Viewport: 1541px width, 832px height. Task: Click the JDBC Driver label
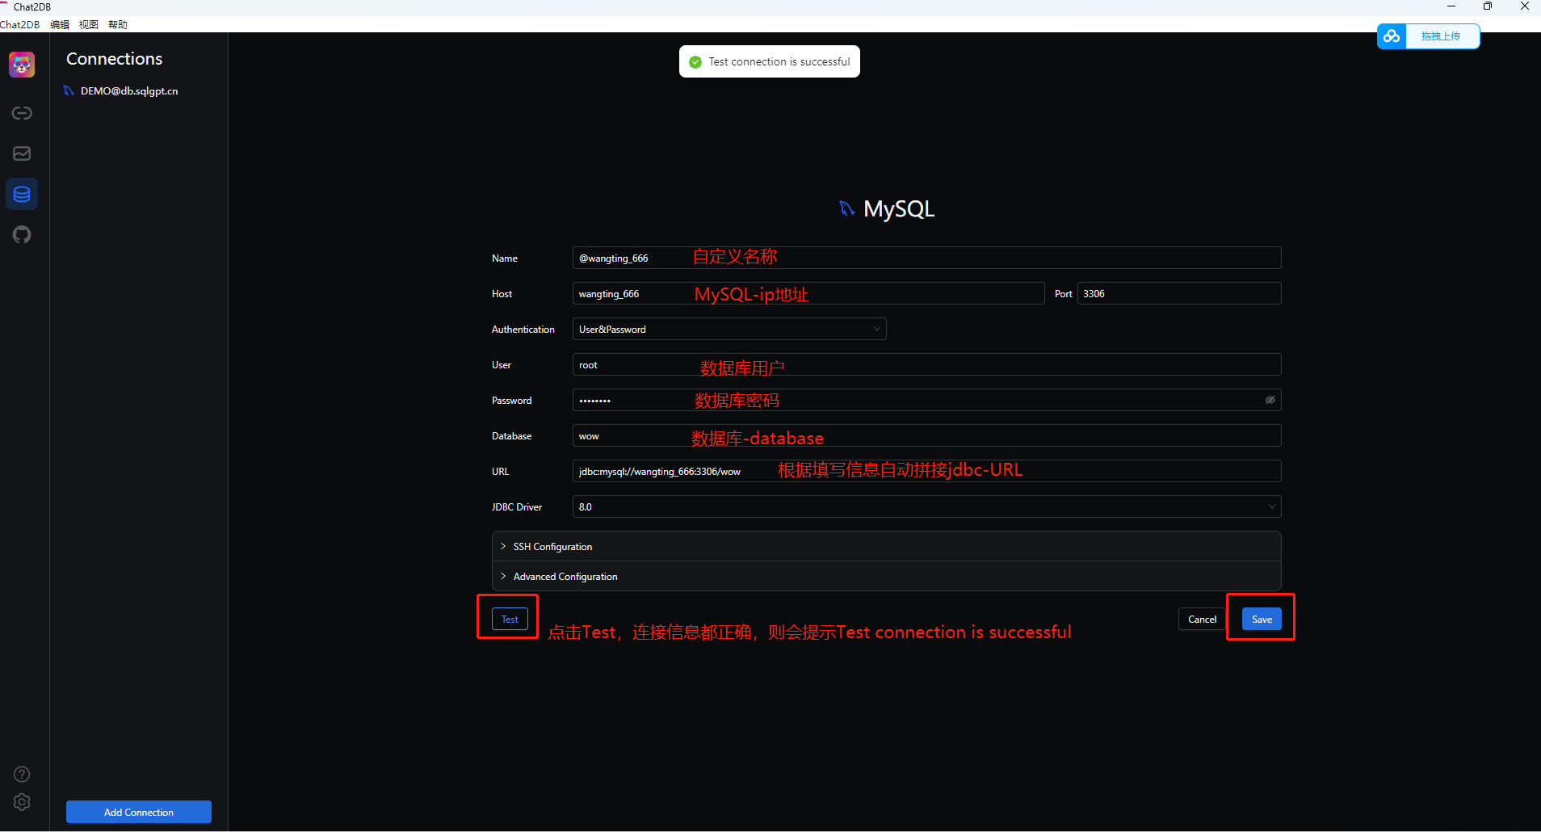[517, 507]
